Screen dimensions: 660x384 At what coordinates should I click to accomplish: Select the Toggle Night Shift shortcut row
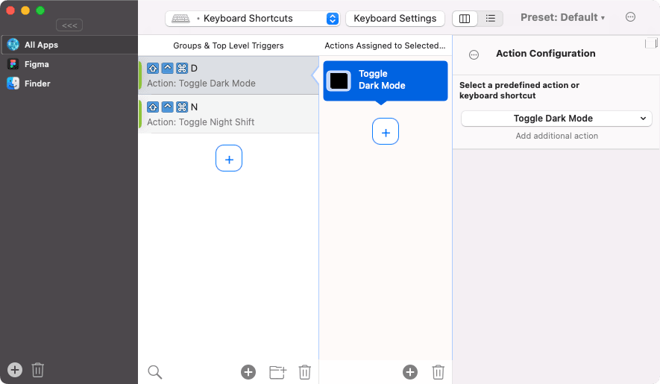tap(228, 114)
